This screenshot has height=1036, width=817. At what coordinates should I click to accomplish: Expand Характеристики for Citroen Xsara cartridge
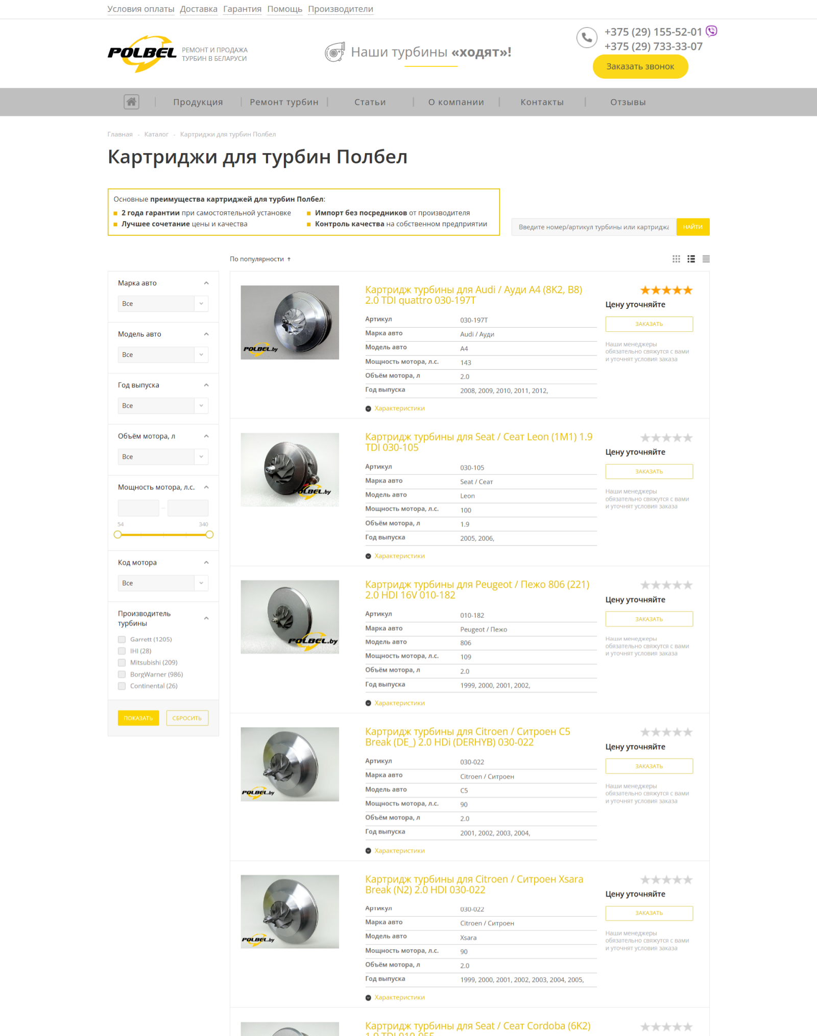(395, 997)
